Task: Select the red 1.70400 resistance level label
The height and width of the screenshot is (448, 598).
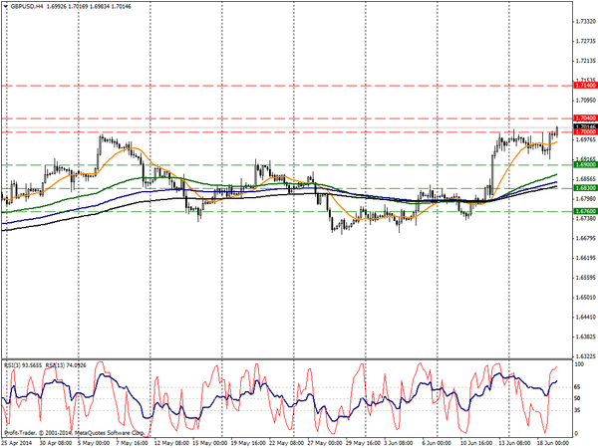Action: [x=585, y=118]
